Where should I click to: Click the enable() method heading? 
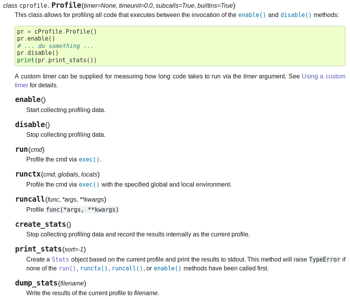31,100
